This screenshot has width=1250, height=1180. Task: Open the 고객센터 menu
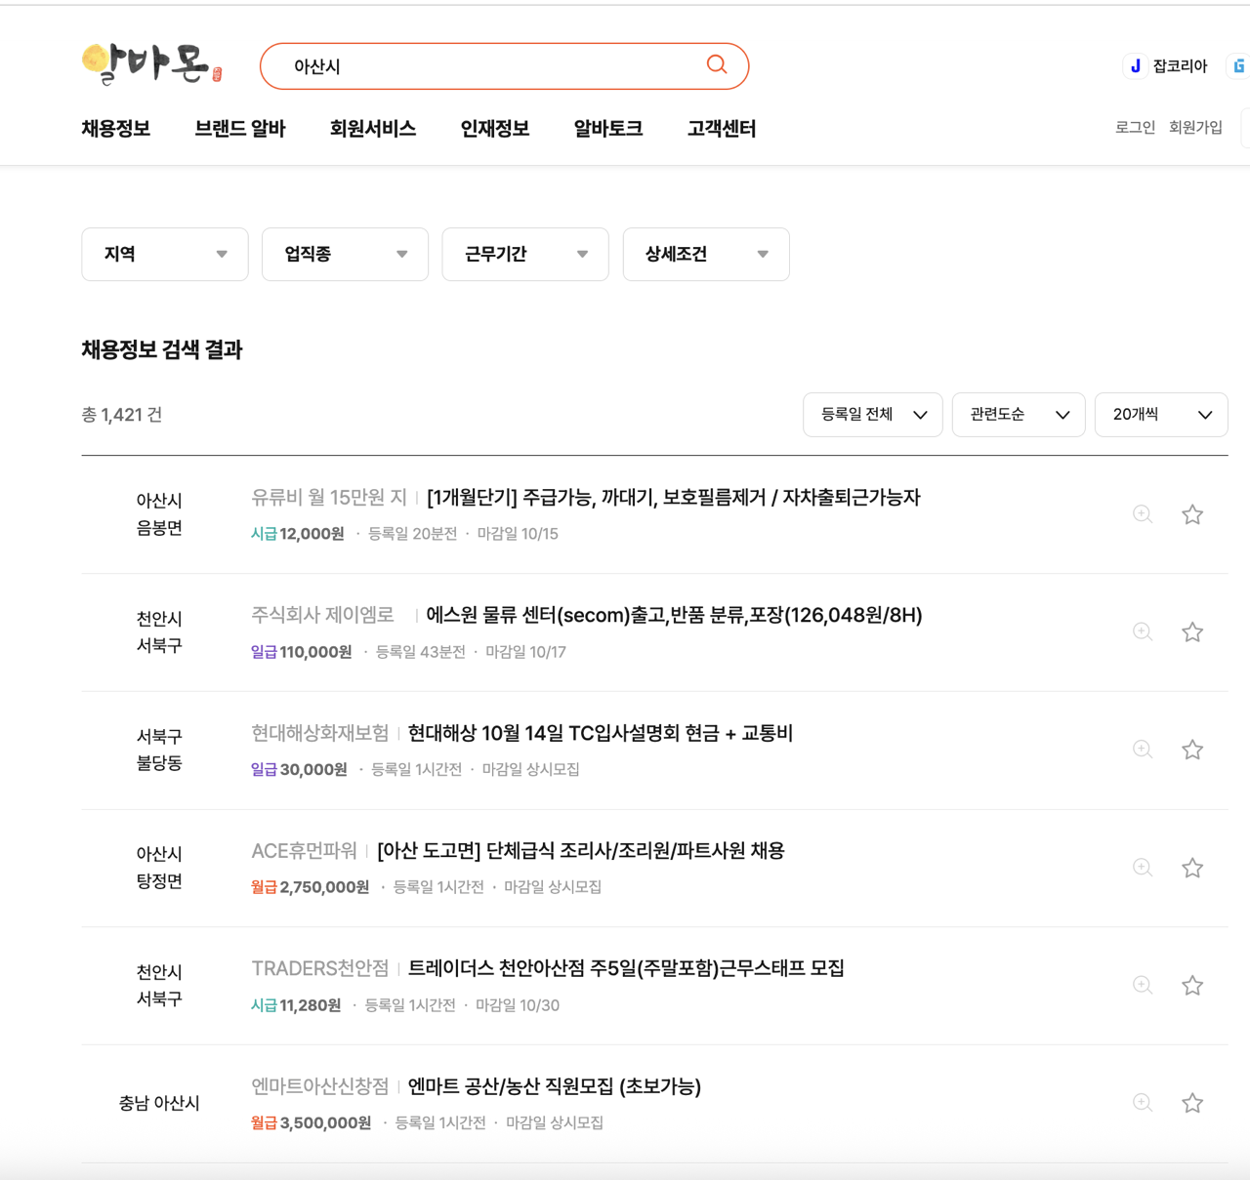(x=721, y=128)
